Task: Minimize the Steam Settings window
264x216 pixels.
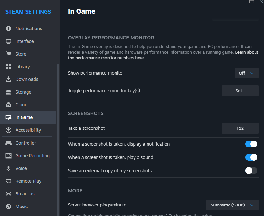Action: [x=242, y=2]
